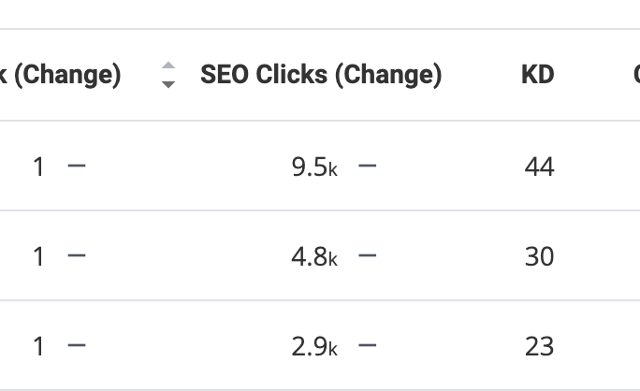Click the rank change dash in third row
640x391 pixels.
click(x=77, y=345)
